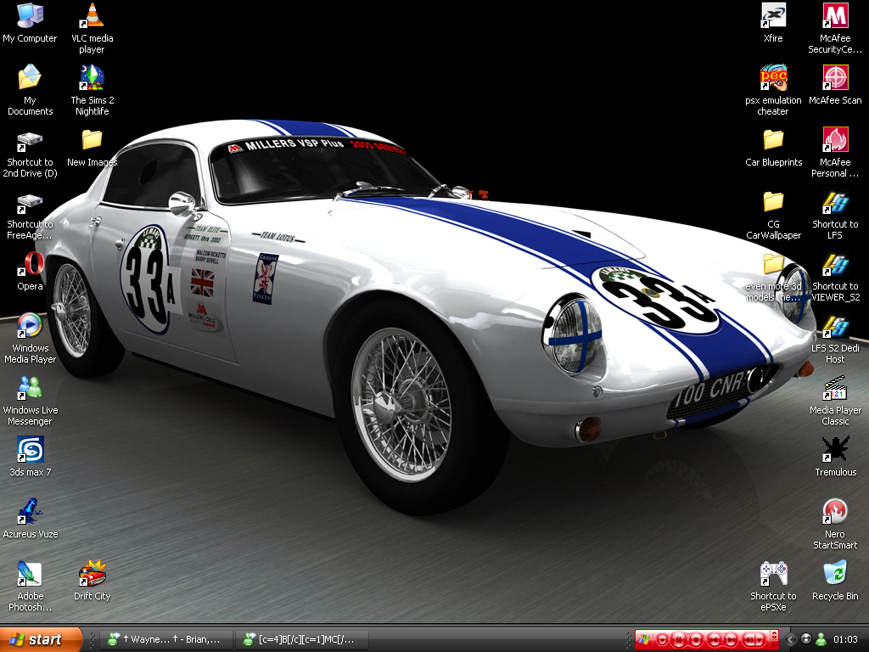Open the Recycle Bin
Viewport: 869px width, 652px height.
835,581
